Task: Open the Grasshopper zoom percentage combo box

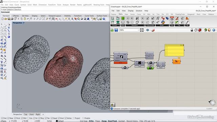Action: 129,30
